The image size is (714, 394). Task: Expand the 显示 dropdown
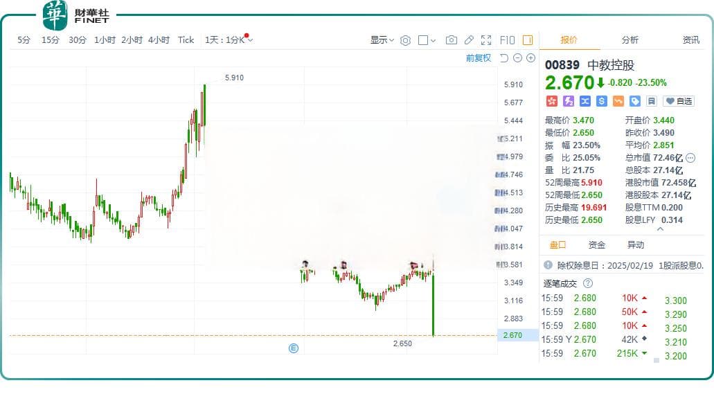tap(382, 40)
